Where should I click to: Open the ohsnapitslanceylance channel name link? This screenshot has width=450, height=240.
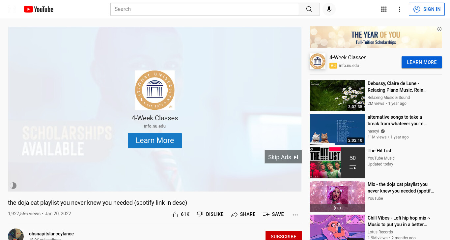[51, 234]
